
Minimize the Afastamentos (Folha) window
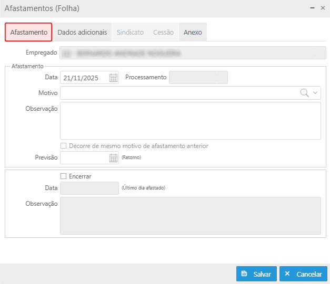tap(312, 8)
